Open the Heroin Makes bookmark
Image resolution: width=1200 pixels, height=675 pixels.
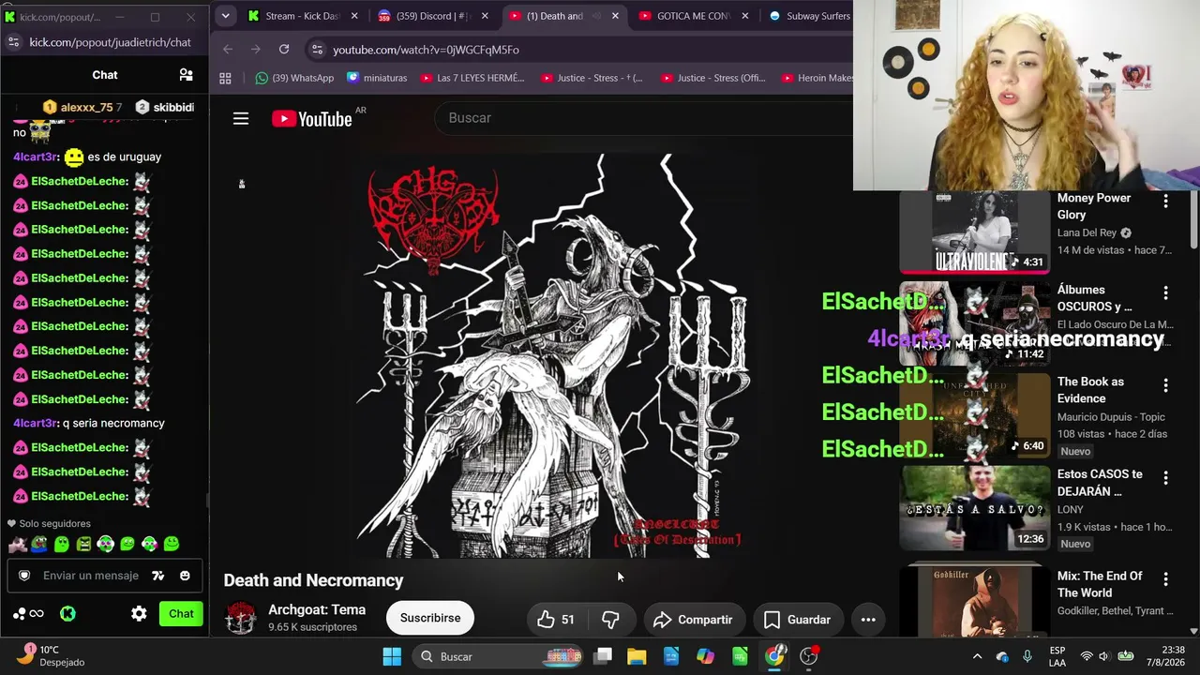[817, 79]
